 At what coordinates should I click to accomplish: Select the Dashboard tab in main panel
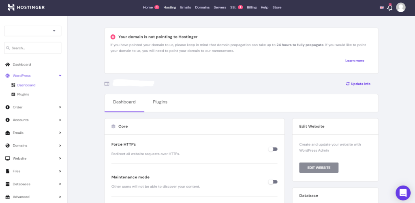pyautogui.click(x=124, y=102)
